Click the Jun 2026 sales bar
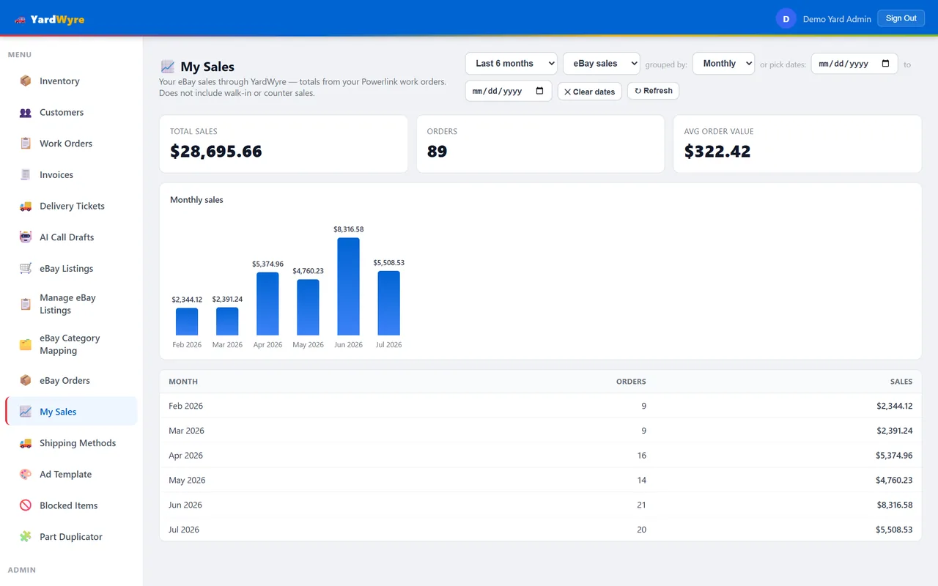Screen dimensions: 938x586 pos(348,286)
